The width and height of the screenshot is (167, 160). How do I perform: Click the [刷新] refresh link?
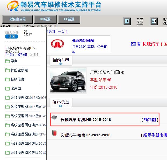[x=34, y=55]
